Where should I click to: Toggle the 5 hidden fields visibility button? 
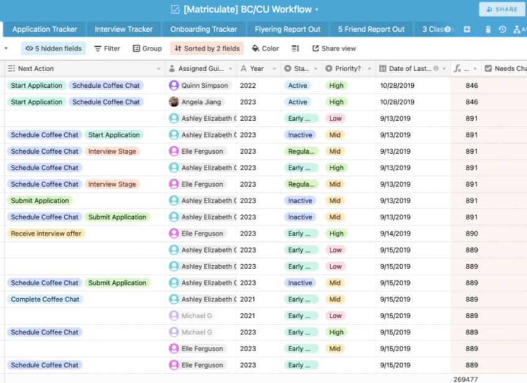[x=53, y=49]
